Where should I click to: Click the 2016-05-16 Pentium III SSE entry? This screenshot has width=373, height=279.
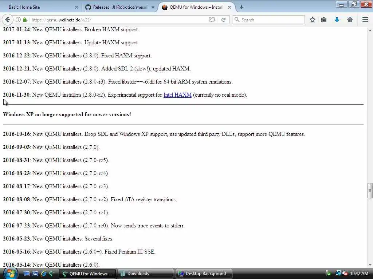click(x=79, y=252)
